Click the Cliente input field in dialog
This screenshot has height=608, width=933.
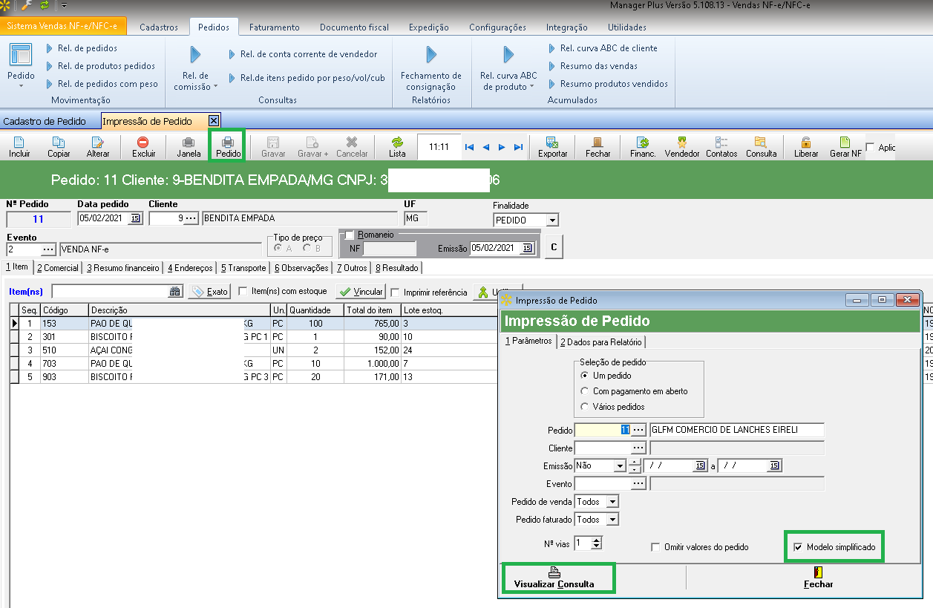(x=603, y=448)
